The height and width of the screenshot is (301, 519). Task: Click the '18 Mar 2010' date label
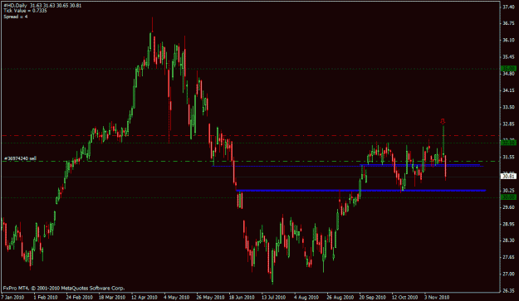click(112, 297)
